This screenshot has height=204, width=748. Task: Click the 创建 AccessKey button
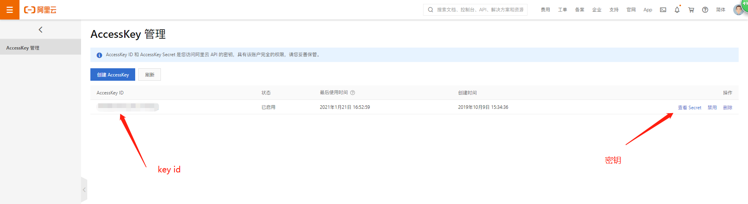pyautogui.click(x=113, y=75)
